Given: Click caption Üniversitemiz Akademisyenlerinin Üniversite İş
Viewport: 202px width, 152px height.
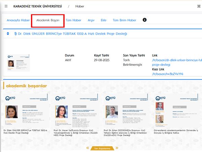Looking at the screenshot, I should click(176, 132).
